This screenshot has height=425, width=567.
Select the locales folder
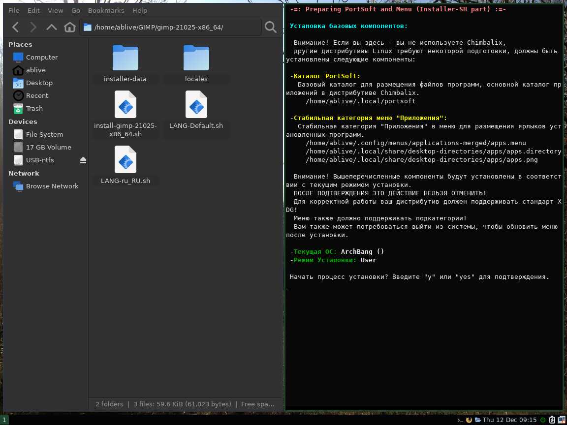196,63
